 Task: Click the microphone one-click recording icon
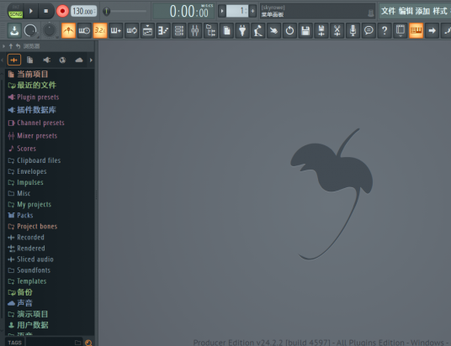click(353, 30)
